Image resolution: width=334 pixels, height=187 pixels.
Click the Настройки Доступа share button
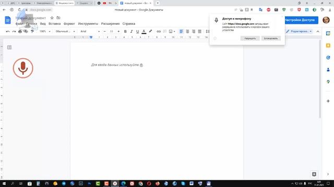(301, 20)
